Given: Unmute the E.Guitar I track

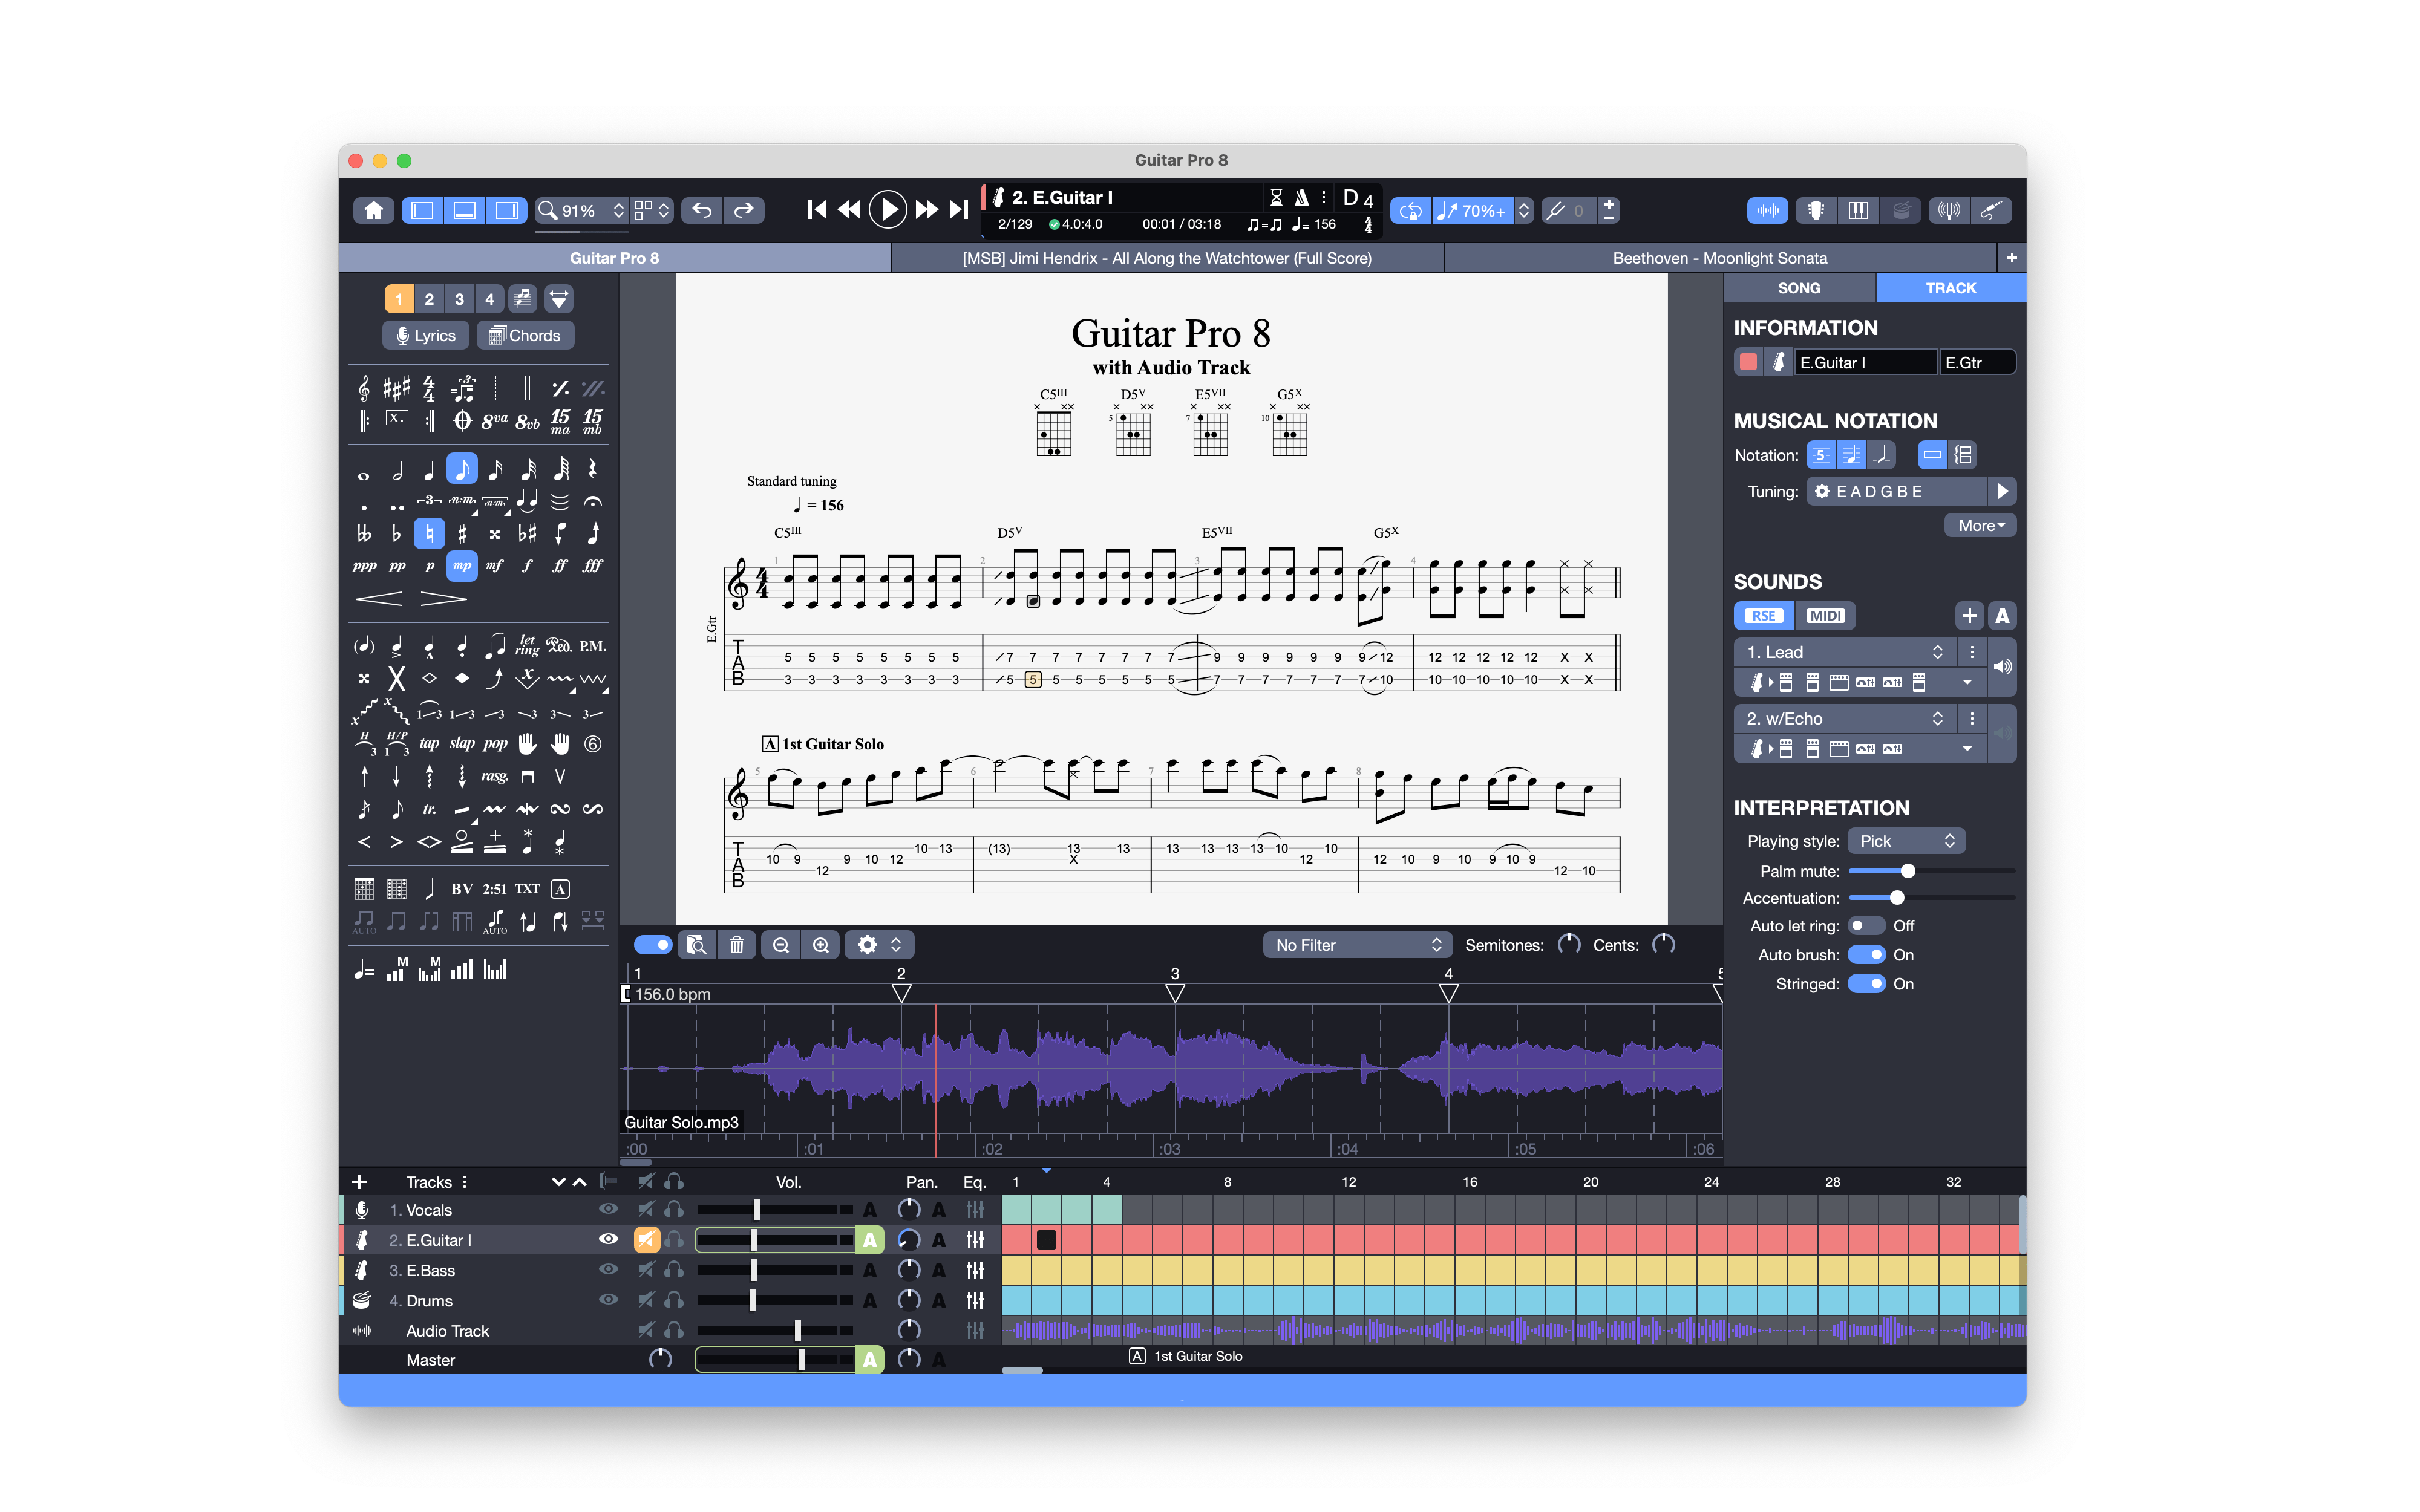Looking at the screenshot, I should coord(647,1240).
